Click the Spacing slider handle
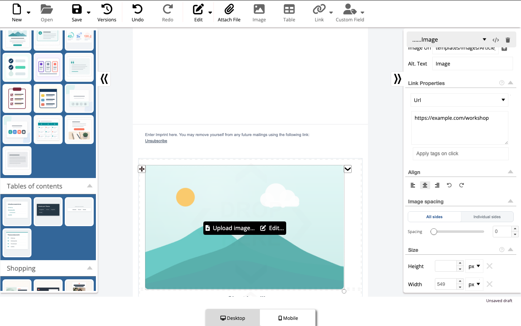Screen dimensions: 521x326 (x=434, y=232)
